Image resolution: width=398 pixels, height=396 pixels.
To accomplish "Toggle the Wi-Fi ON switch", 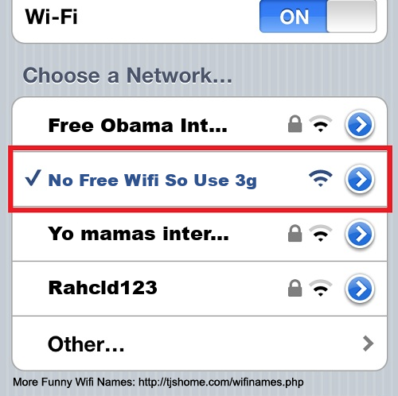I will point(318,16).
